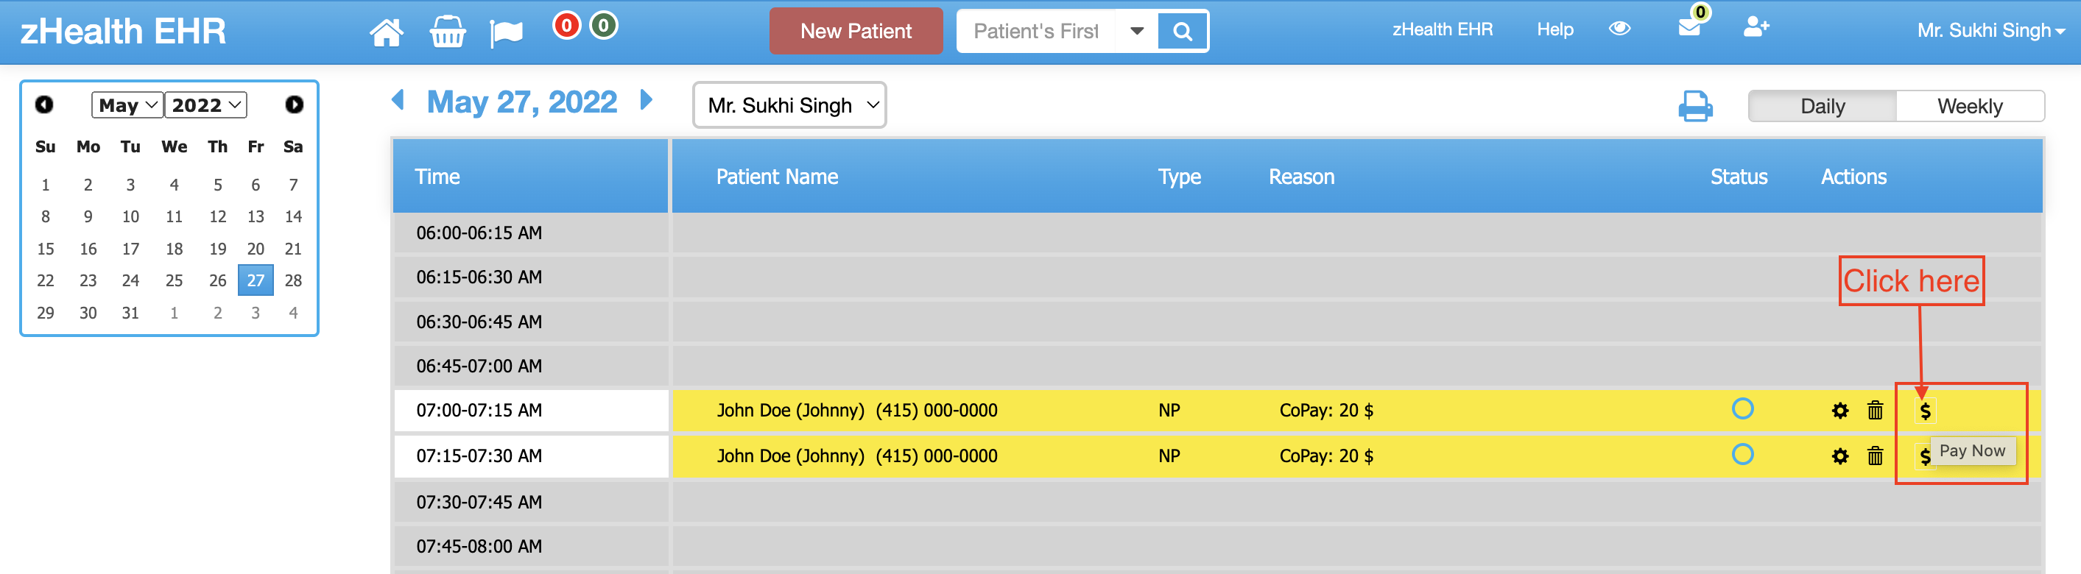The image size is (2081, 574).
Task: Click the Time column header
Action: coord(437,177)
